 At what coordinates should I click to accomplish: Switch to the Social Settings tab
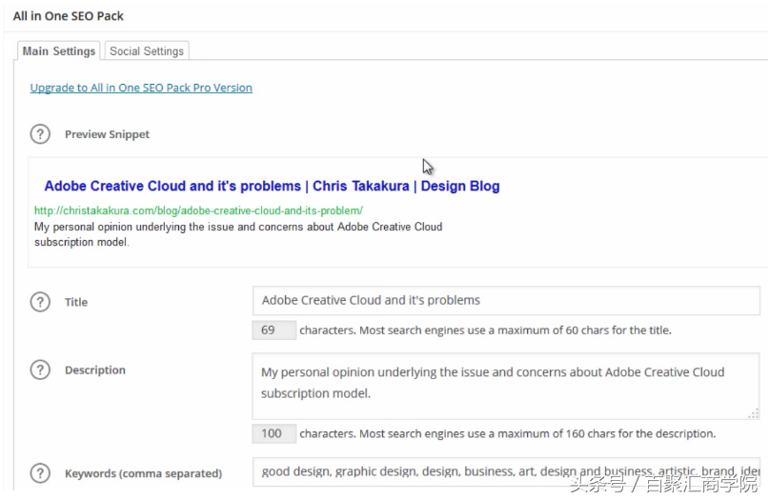click(147, 51)
